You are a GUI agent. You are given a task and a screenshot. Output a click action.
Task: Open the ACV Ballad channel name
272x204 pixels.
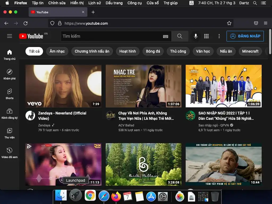(126, 125)
